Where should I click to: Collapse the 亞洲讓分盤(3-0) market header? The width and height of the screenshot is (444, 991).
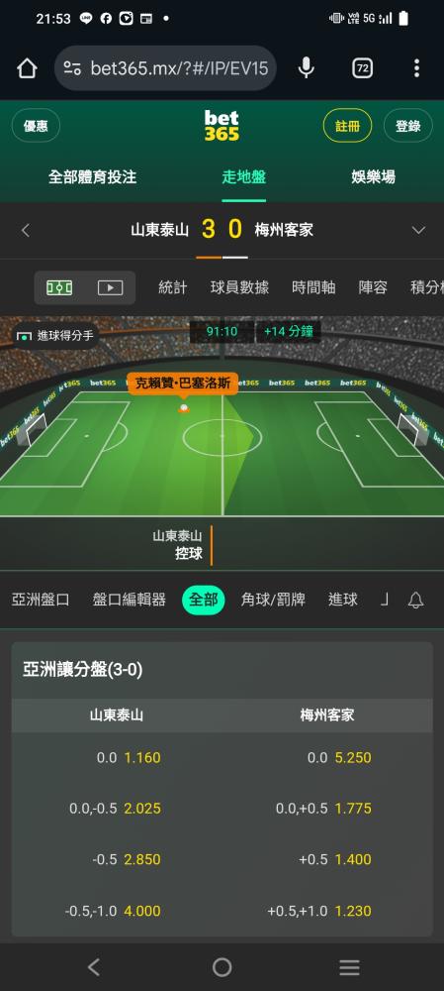point(222,670)
